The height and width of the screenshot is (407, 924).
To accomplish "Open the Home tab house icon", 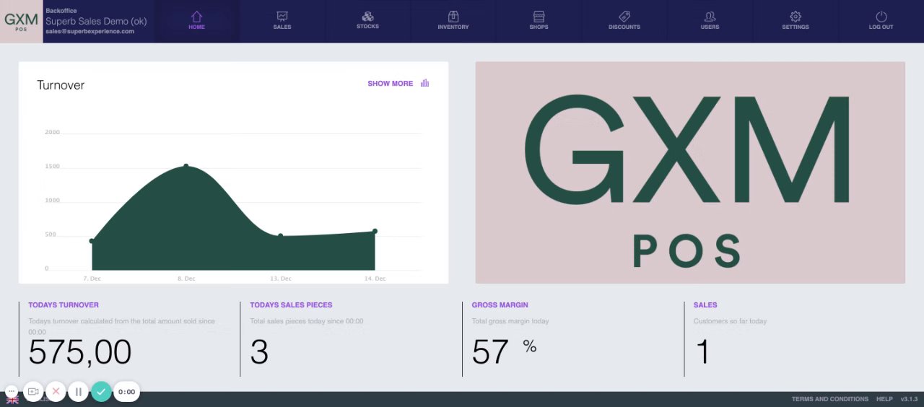I will tap(196, 16).
